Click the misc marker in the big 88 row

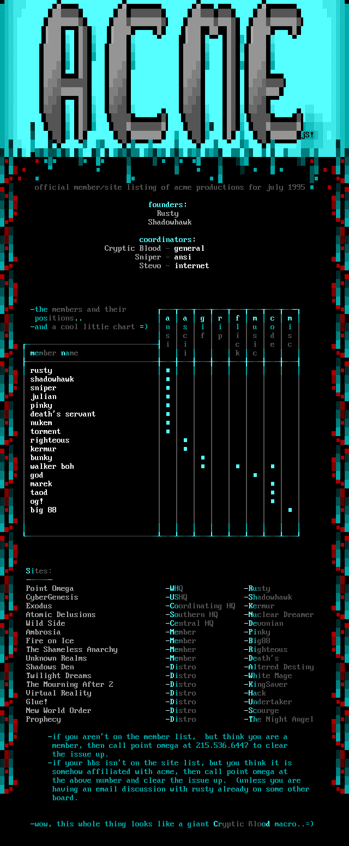(x=290, y=510)
